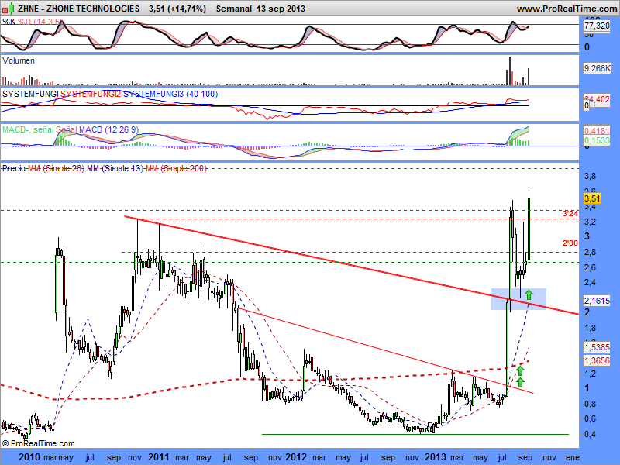This screenshot has width=620, height=465.
Task: Click the volume value 9.266K
Action: coord(597,68)
